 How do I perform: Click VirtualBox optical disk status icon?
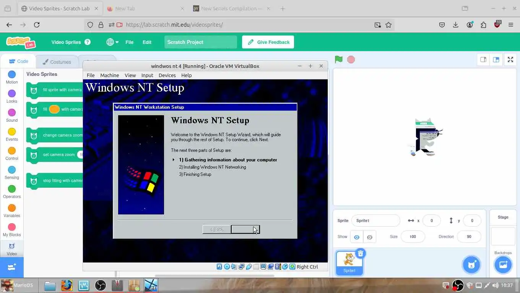[227, 267]
